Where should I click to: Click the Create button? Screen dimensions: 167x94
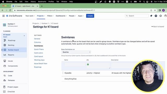[90, 16]
